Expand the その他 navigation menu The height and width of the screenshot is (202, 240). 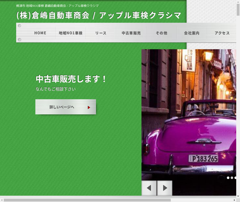click(x=161, y=33)
